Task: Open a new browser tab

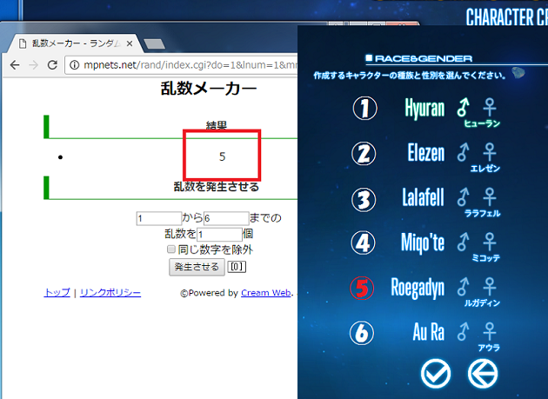Action: (154, 44)
